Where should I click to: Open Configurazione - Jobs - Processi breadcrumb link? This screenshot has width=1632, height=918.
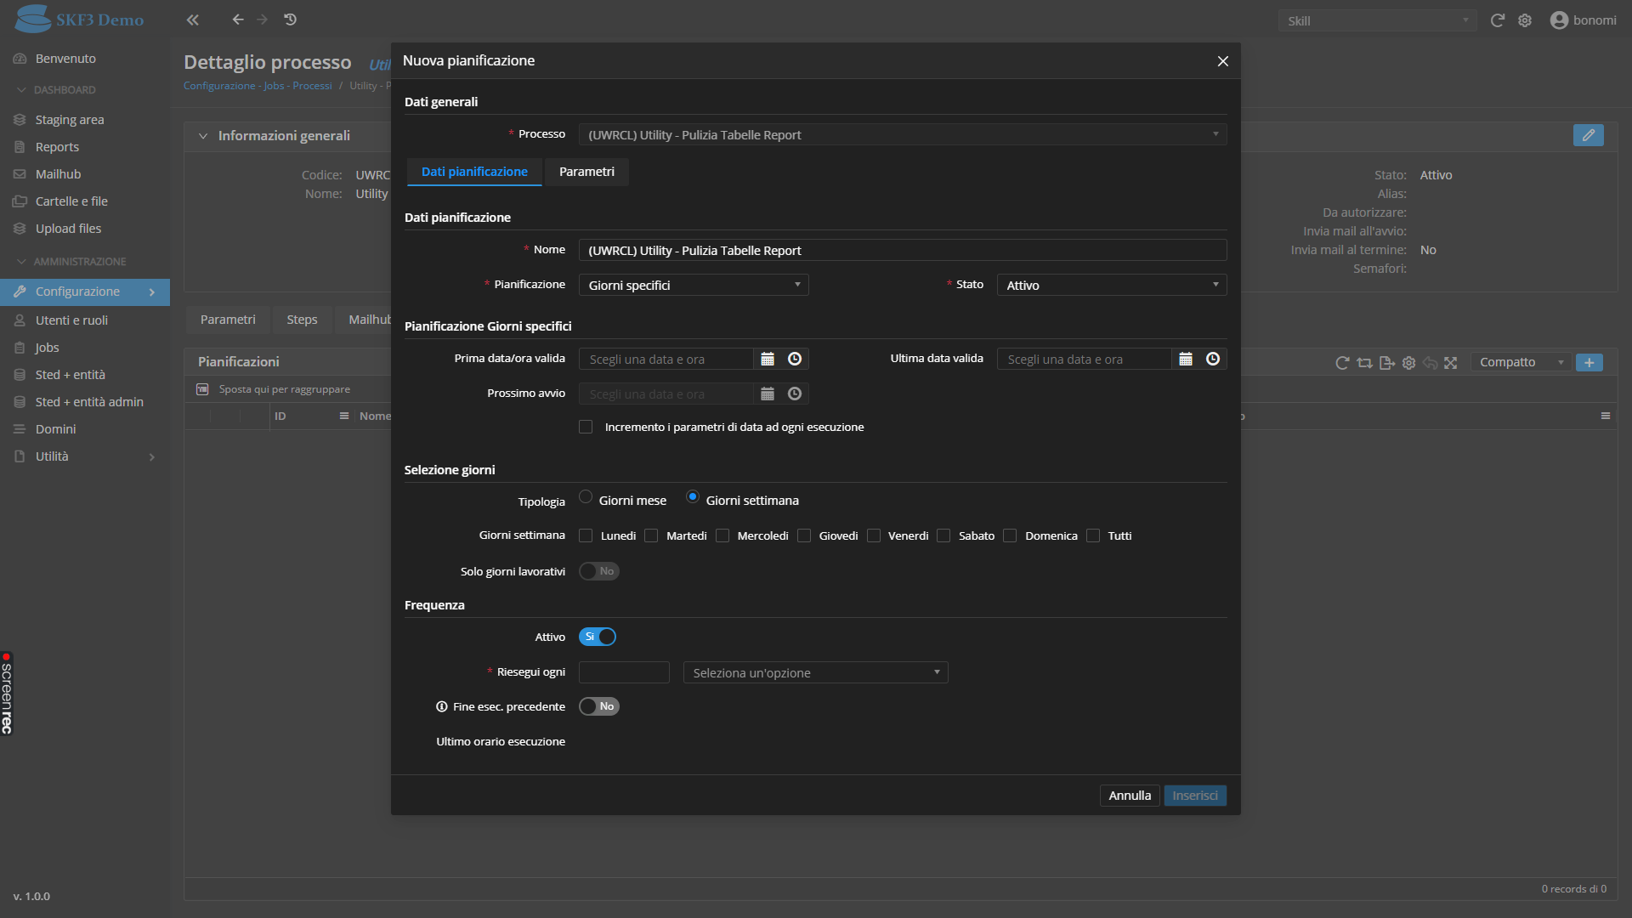click(258, 86)
